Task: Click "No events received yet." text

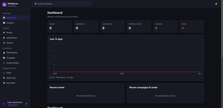Action: pos(86,96)
